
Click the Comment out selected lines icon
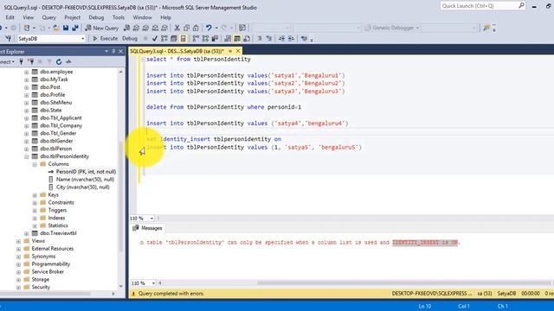[260, 38]
